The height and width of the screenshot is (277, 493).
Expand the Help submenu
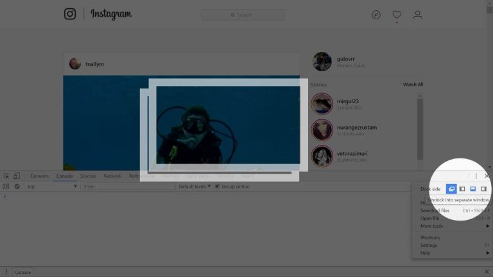(451, 253)
